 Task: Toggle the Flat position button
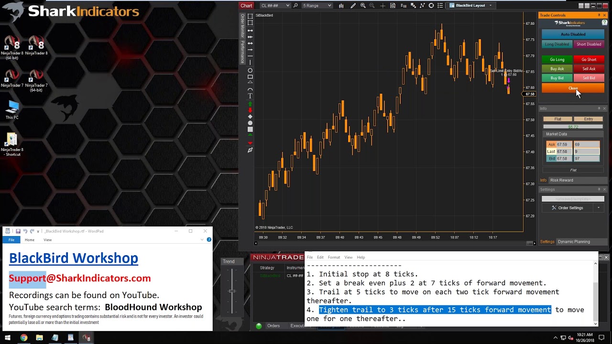(558, 119)
